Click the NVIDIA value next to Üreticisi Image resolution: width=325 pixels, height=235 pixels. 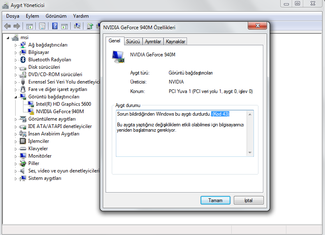[176, 82]
